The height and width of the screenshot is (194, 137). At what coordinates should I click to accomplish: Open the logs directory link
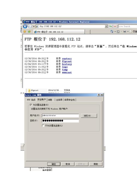coord(65,67)
